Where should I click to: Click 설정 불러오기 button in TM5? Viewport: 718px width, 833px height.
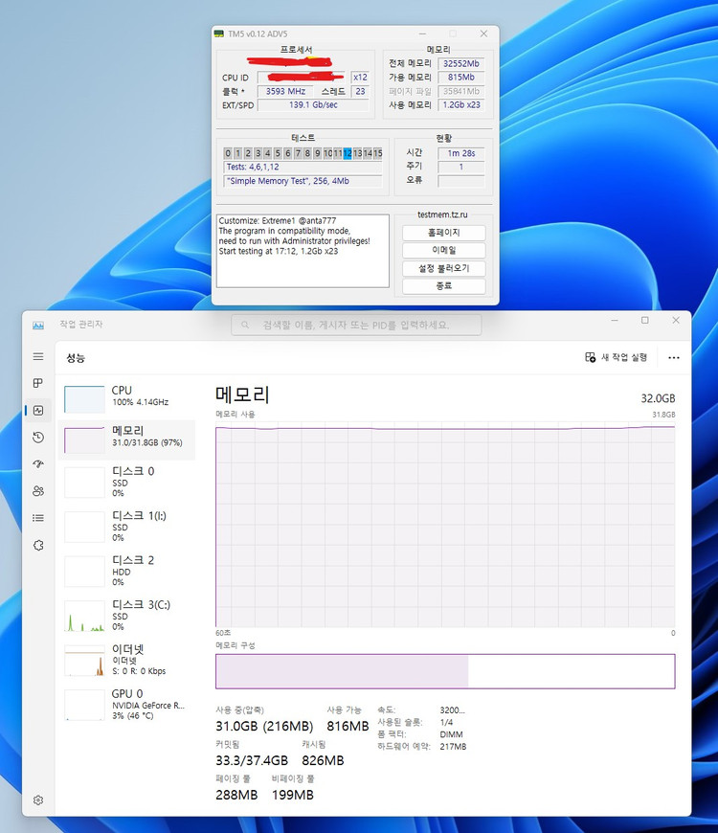(x=444, y=268)
